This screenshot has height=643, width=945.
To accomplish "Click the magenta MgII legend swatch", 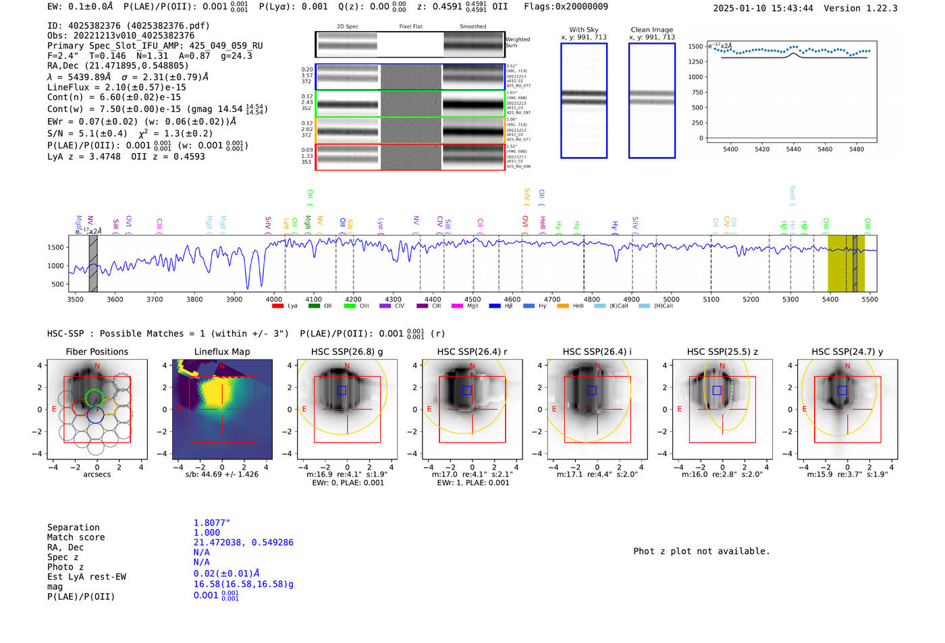I will pos(457,306).
